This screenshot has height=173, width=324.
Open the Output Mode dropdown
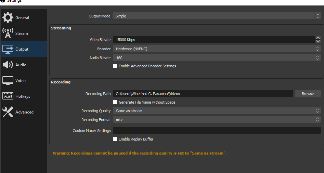[217, 16]
